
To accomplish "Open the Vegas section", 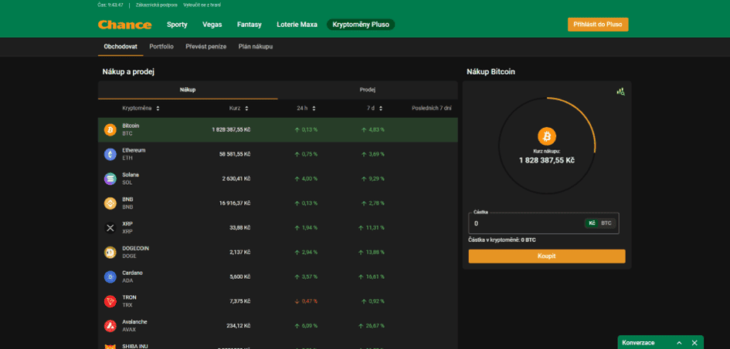I will 212,25.
